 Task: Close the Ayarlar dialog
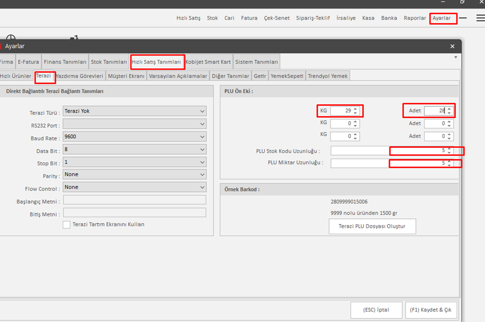[x=452, y=46]
